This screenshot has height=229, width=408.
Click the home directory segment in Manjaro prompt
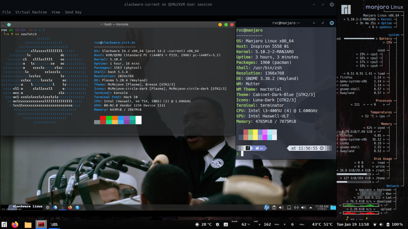coord(259,148)
